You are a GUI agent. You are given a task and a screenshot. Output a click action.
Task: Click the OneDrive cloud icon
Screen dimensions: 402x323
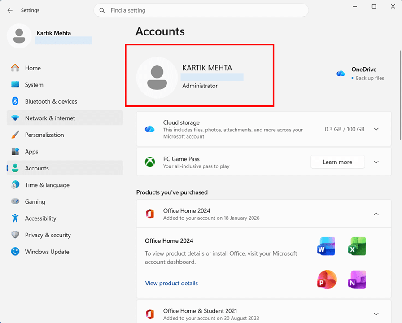341,73
